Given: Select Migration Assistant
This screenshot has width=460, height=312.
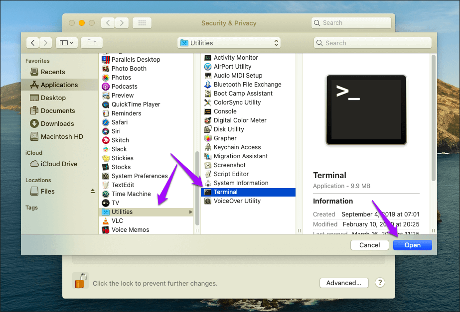Looking at the screenshot, I should click(248, 156).
